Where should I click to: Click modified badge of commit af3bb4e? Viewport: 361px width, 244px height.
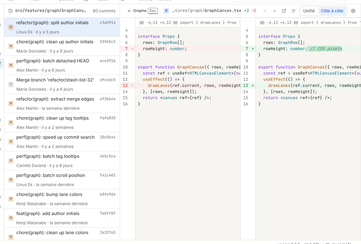pyautogui.click(x=11, y=104)
